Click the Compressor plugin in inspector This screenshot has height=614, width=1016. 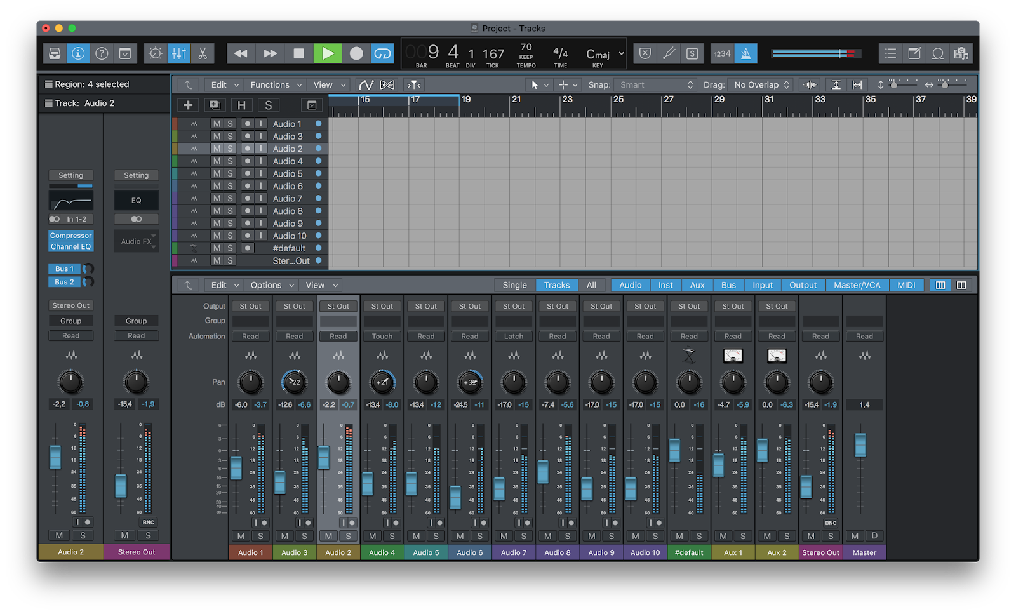[71, 236]
